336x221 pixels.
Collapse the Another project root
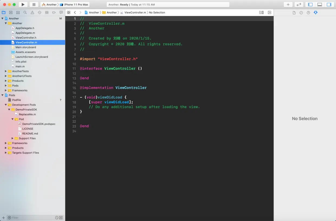2,19
